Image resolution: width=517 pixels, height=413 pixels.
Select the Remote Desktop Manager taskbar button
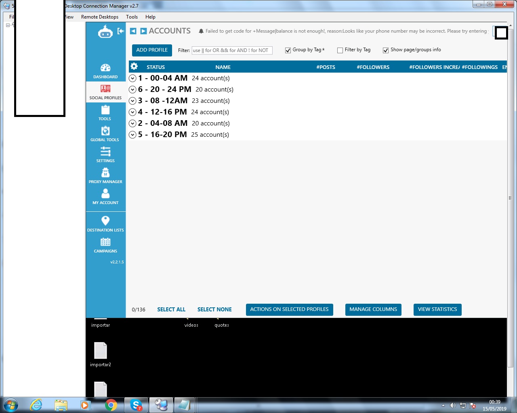[161, 405]
